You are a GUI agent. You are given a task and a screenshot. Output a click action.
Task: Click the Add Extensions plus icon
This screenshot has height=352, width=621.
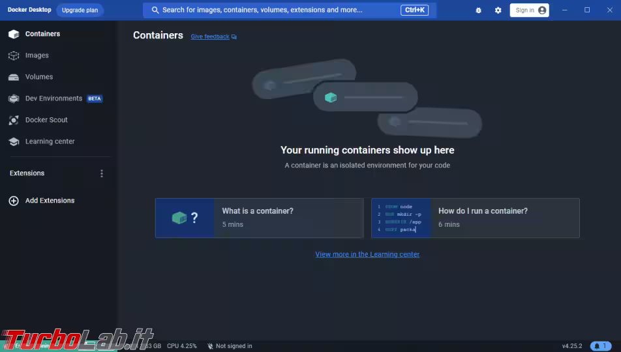click(14, 201)
